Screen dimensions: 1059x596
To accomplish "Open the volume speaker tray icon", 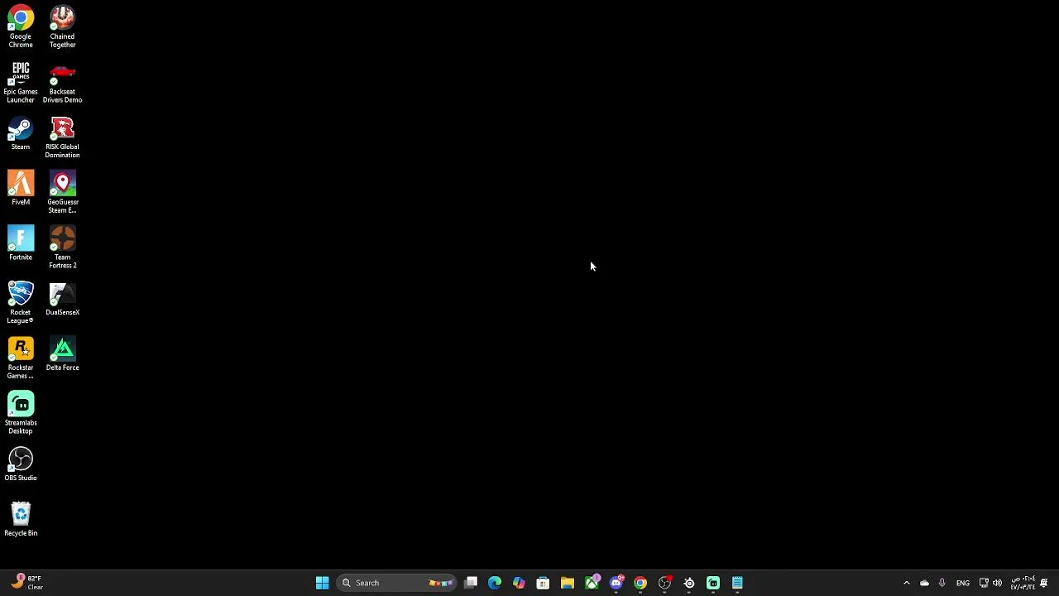I will pyautogui.click(x=997, y=583).
